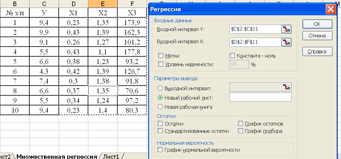Select cell with value 101,2

(132, 42)
